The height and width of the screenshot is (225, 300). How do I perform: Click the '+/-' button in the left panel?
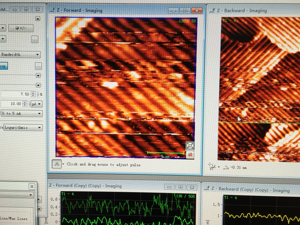pos(21,28)
